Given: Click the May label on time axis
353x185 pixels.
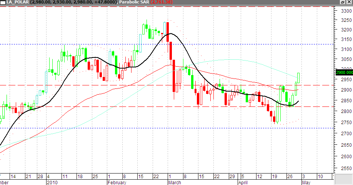Looking at the screenshot, I should click(x=306, y=183).
